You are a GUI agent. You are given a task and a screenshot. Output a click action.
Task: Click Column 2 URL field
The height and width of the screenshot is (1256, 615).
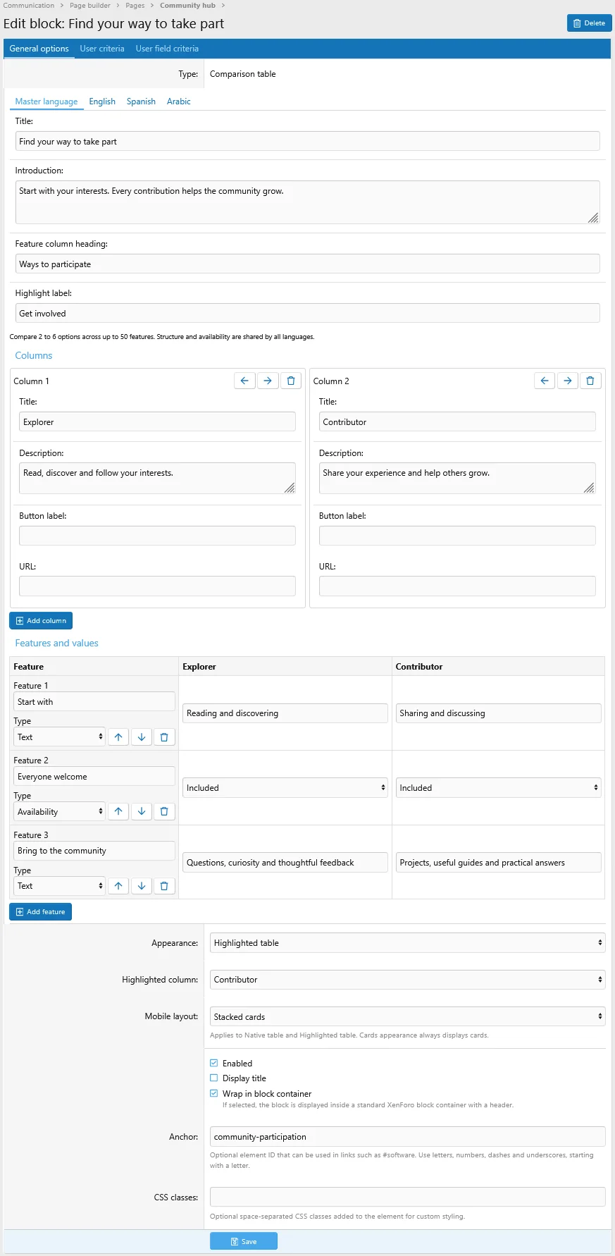(457, 586)
